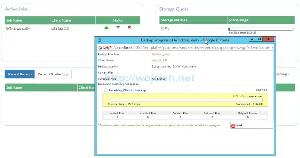
Task: Click the Active Jobs panel title
Action: [x=16, y=9]
